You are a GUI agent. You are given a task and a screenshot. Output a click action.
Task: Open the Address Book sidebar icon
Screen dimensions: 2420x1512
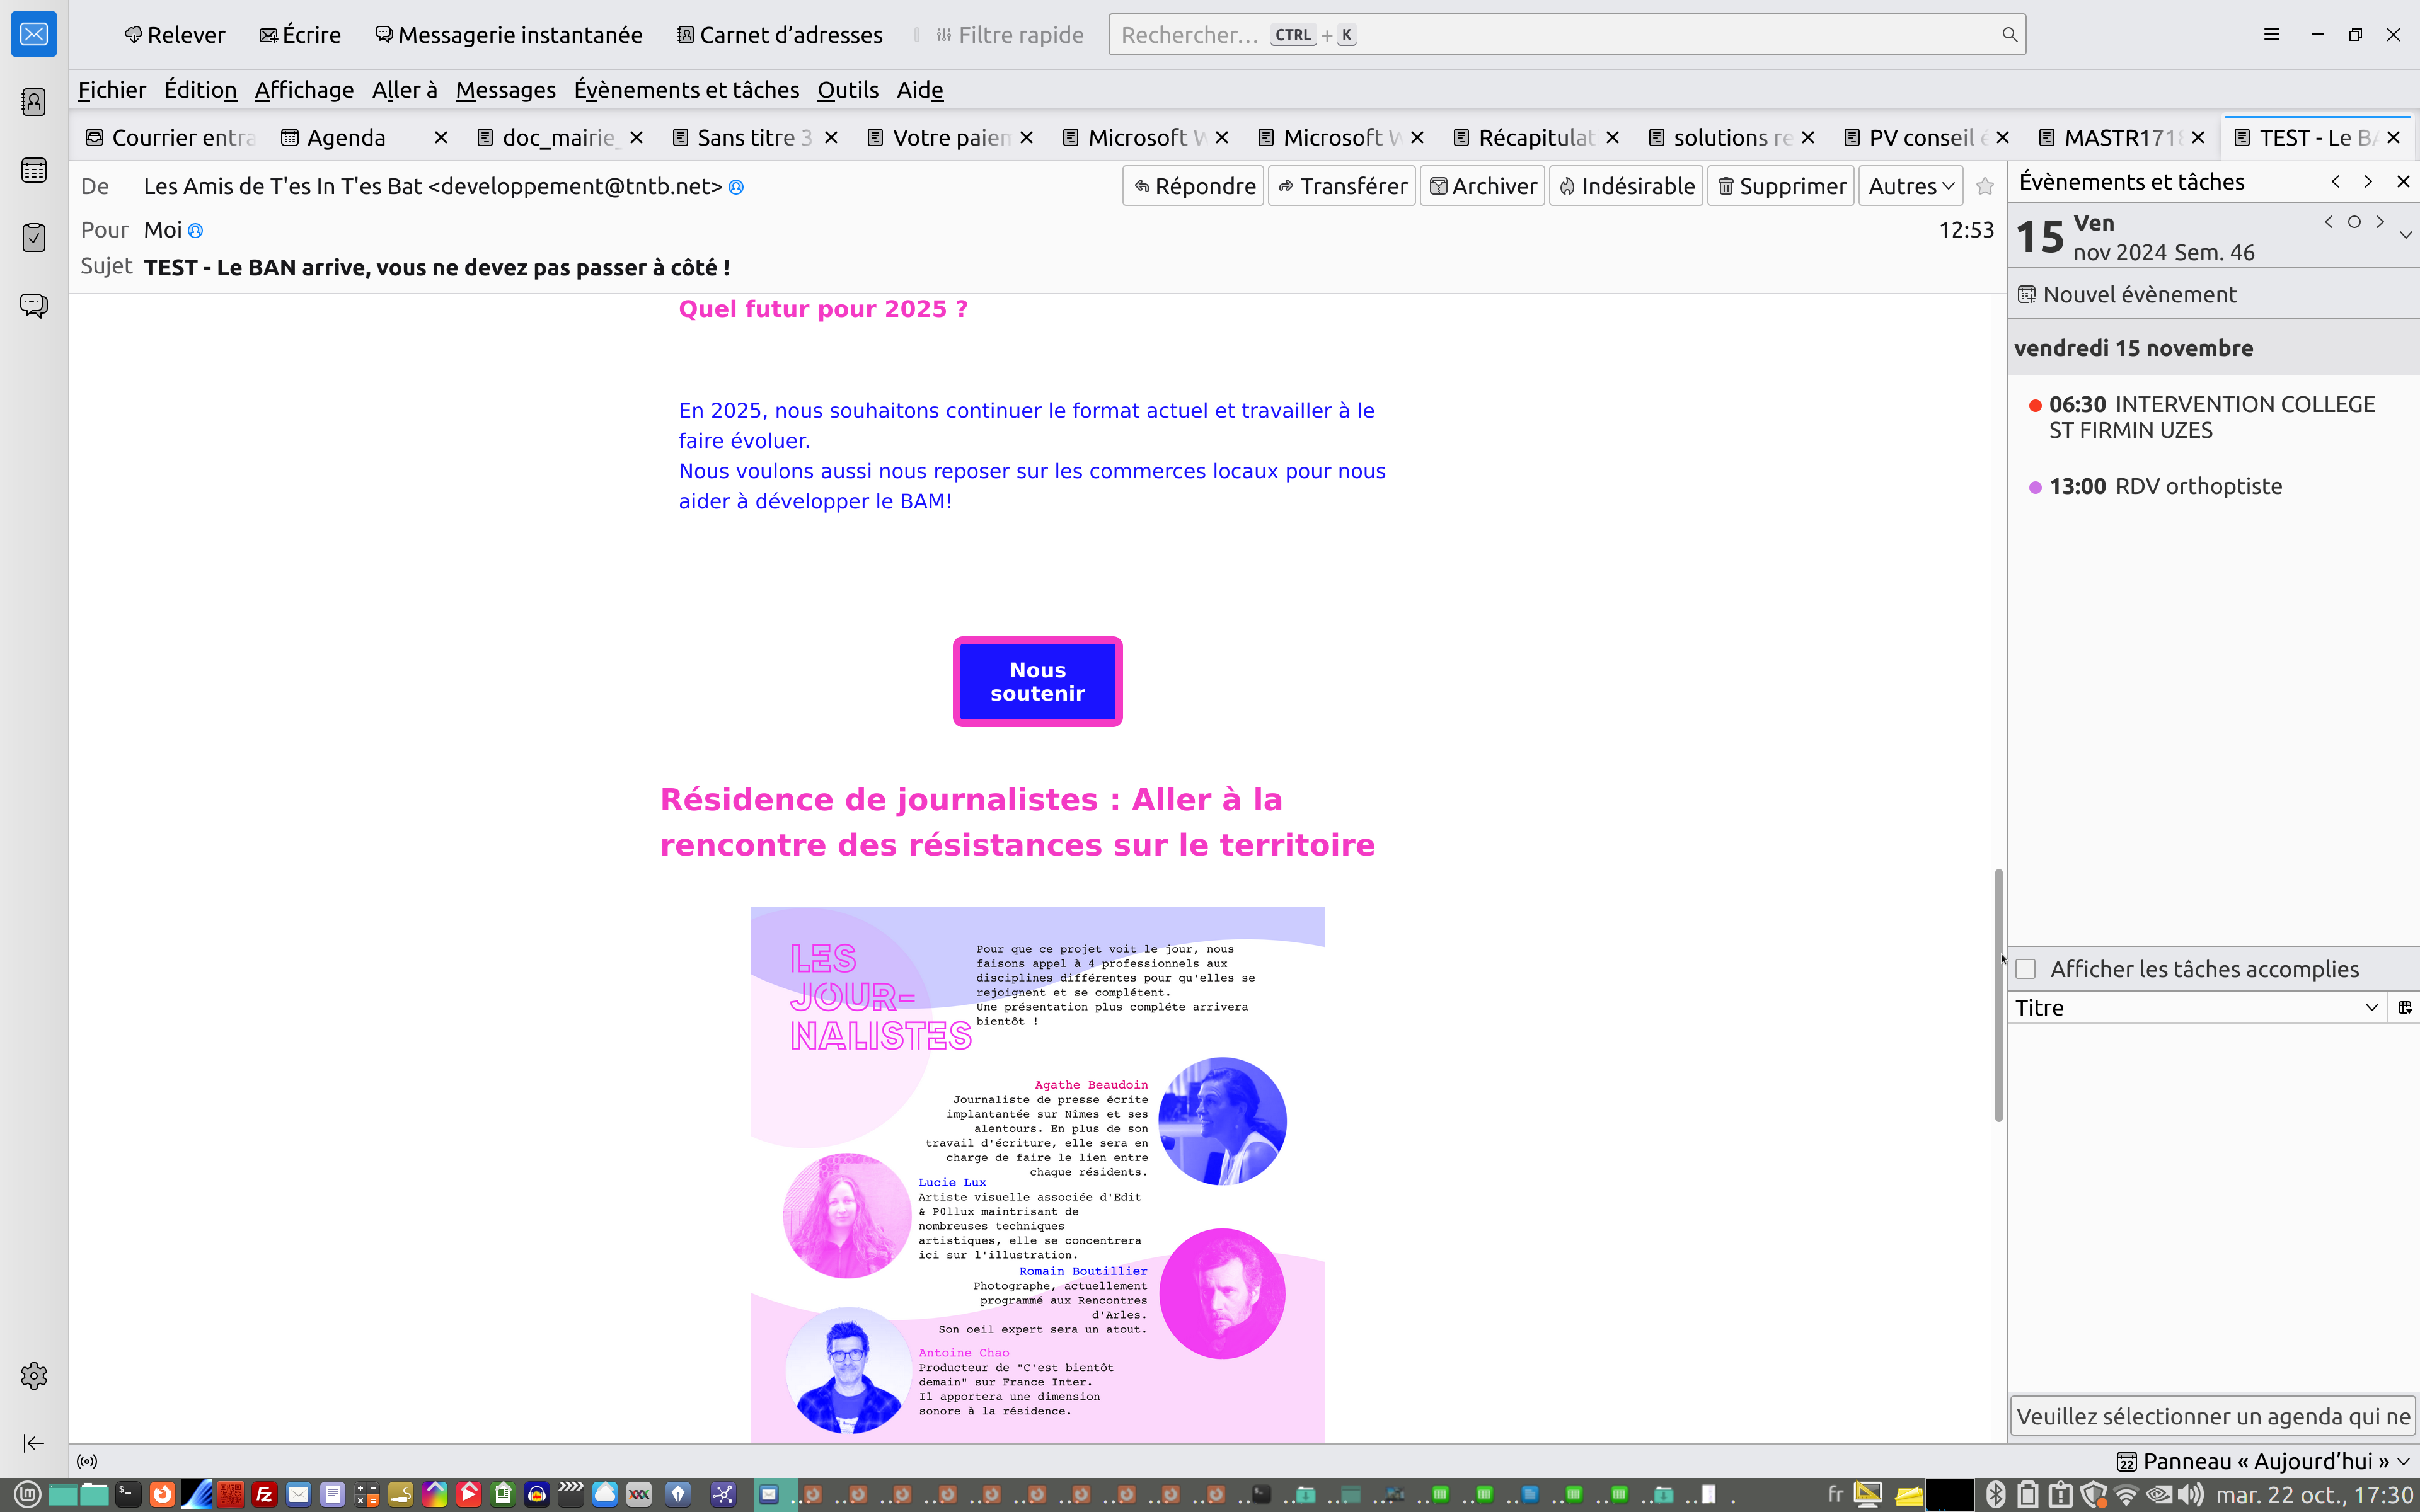pos(34,102)
